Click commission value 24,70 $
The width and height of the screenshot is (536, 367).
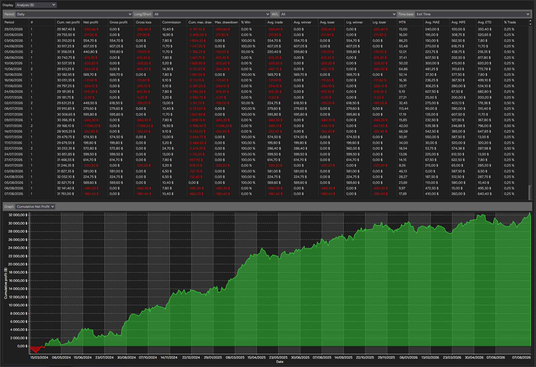(168, 148)
